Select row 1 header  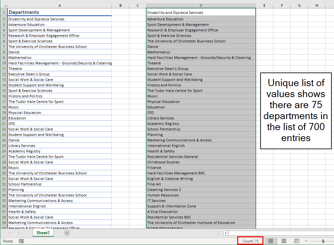4,12
